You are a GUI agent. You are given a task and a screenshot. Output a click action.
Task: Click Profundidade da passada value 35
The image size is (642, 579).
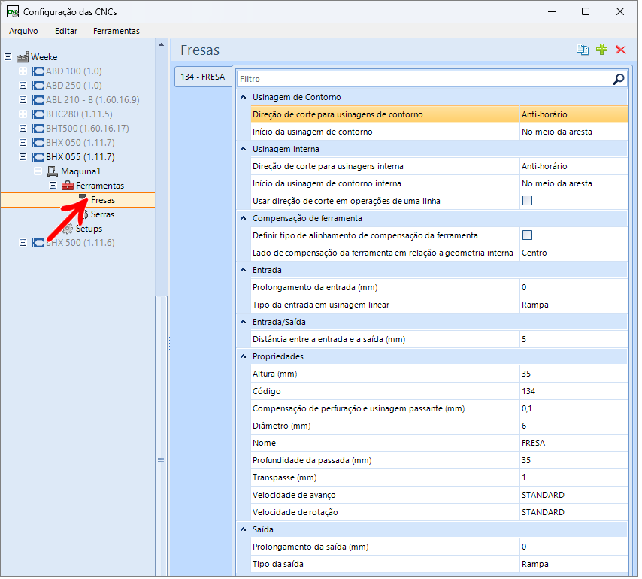pos(573,460)
